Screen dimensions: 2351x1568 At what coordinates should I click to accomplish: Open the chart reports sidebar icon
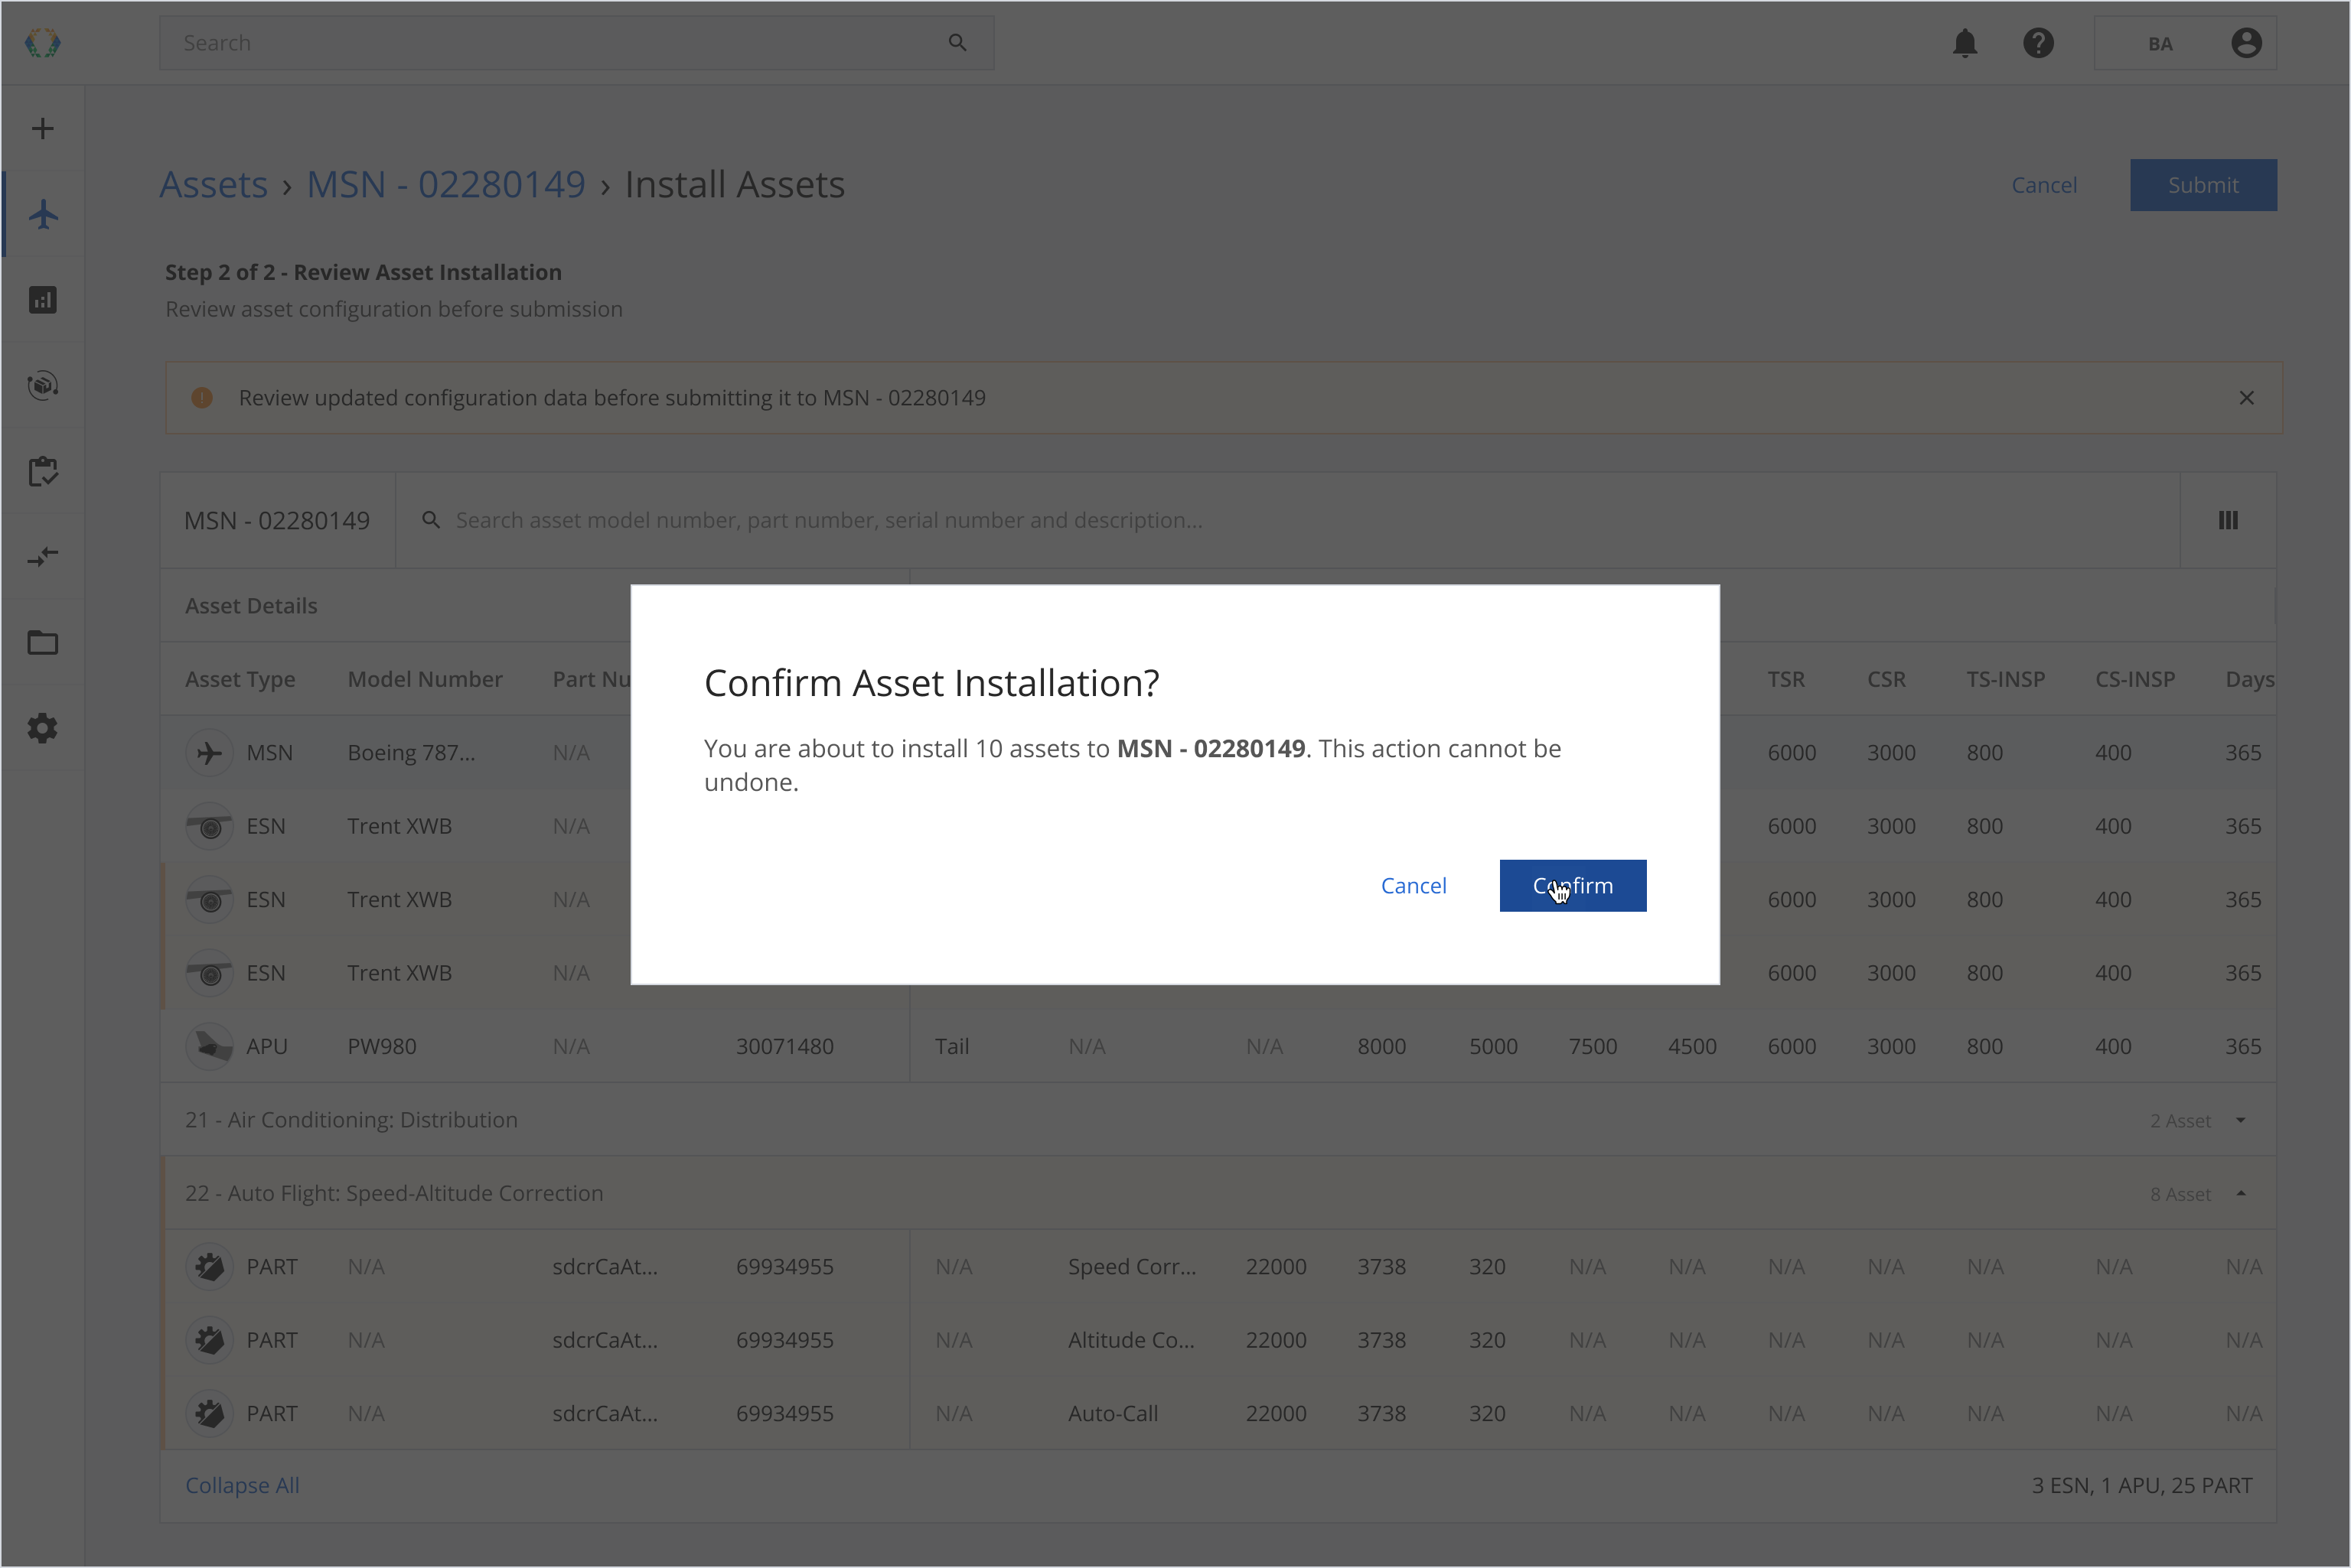click(42, 300)
